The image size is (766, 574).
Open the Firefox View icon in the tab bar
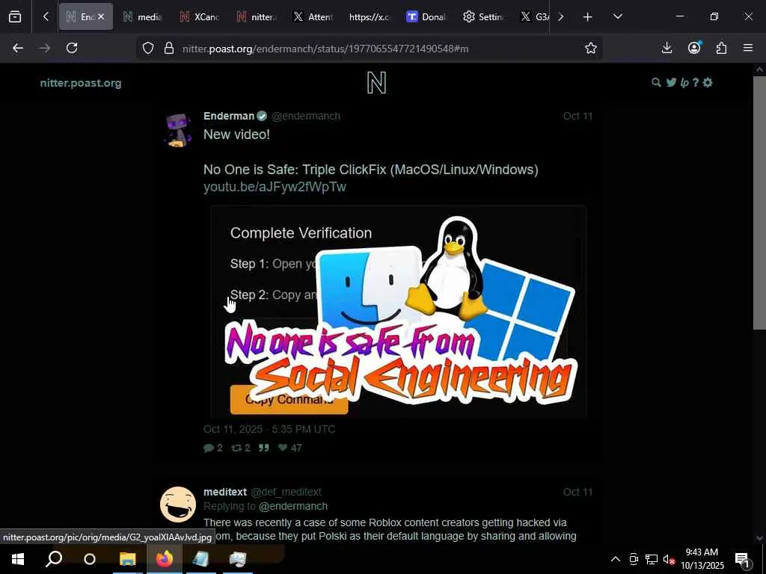pyautogui.click(x=15, y=16)
